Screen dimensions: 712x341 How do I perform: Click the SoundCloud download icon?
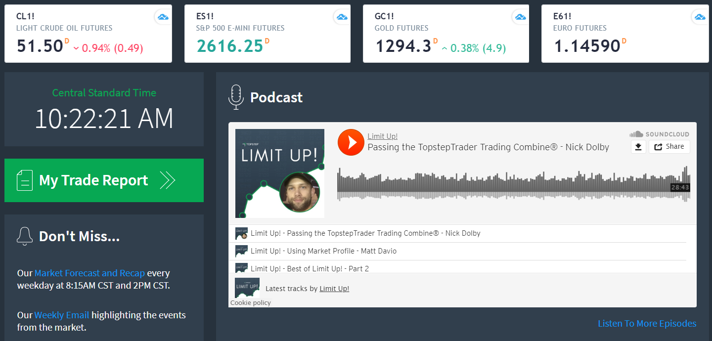tap(638, 147)
